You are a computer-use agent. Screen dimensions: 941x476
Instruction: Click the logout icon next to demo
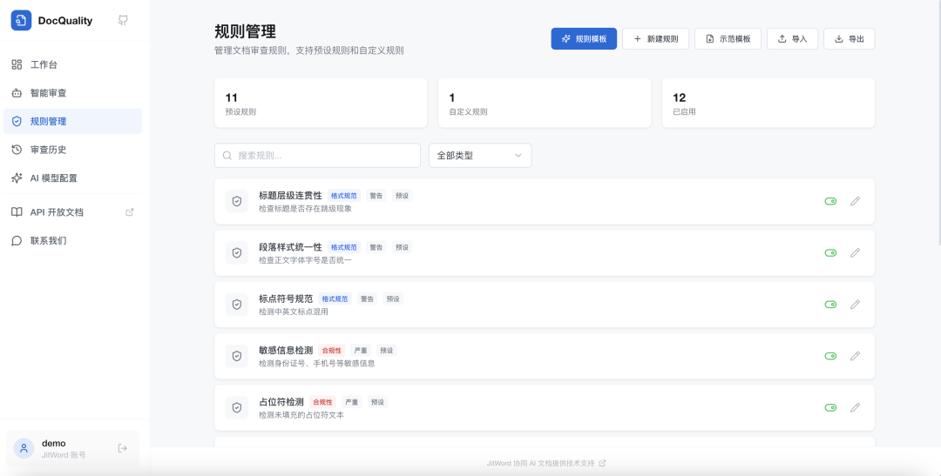coord(123,448)
